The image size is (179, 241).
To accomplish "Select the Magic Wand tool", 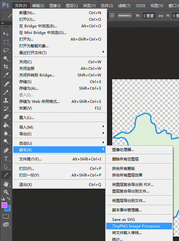I will tap(6, 59).
